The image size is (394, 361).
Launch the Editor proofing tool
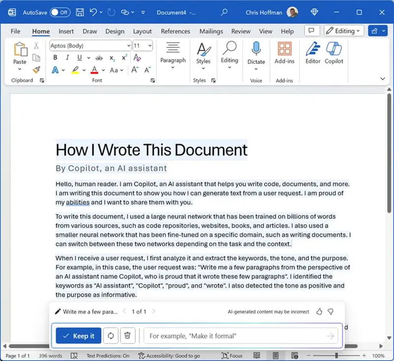313,53
